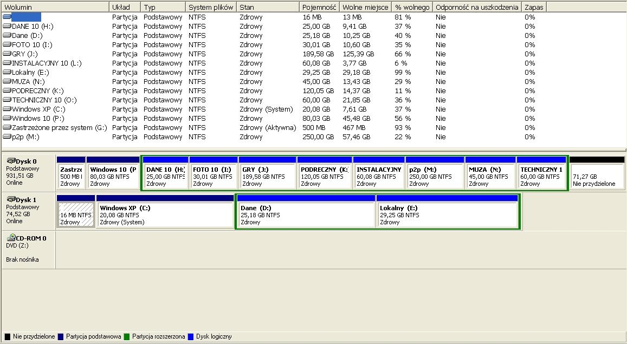Click black Nie przydzielone legend swatch
Screen dimensions: 627x344
(x=7, y=337)
